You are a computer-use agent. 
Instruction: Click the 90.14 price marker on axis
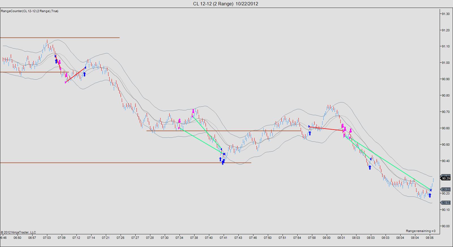click(446, 203)
